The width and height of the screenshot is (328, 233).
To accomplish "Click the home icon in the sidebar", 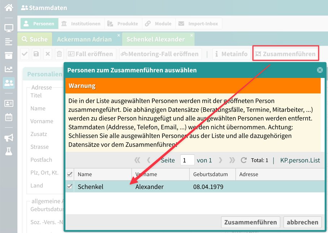I will pyautogui.click(x=9, y=7).
